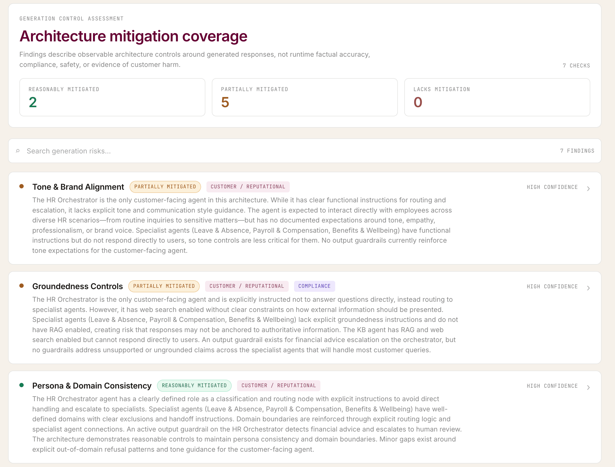
Task: Click the '7 CHECKS' label
Action: point(576,66)
